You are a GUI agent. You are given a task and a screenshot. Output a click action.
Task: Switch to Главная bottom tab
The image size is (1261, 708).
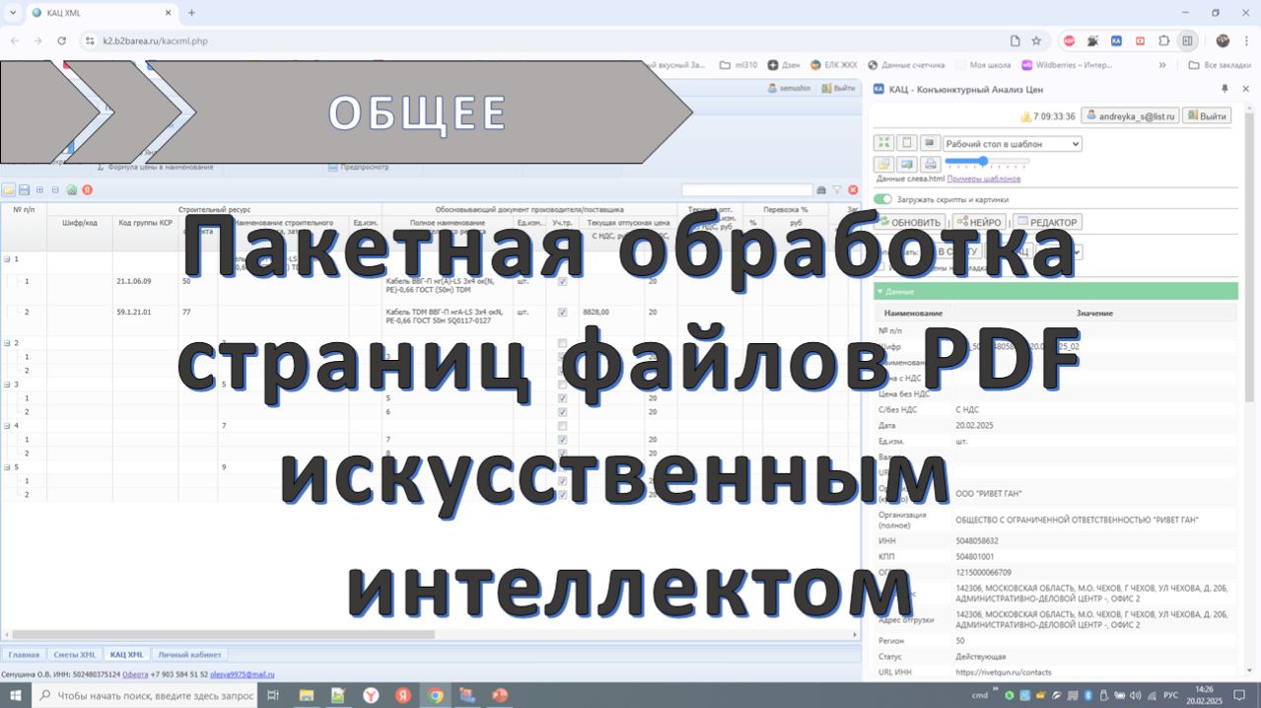[24, 655]
